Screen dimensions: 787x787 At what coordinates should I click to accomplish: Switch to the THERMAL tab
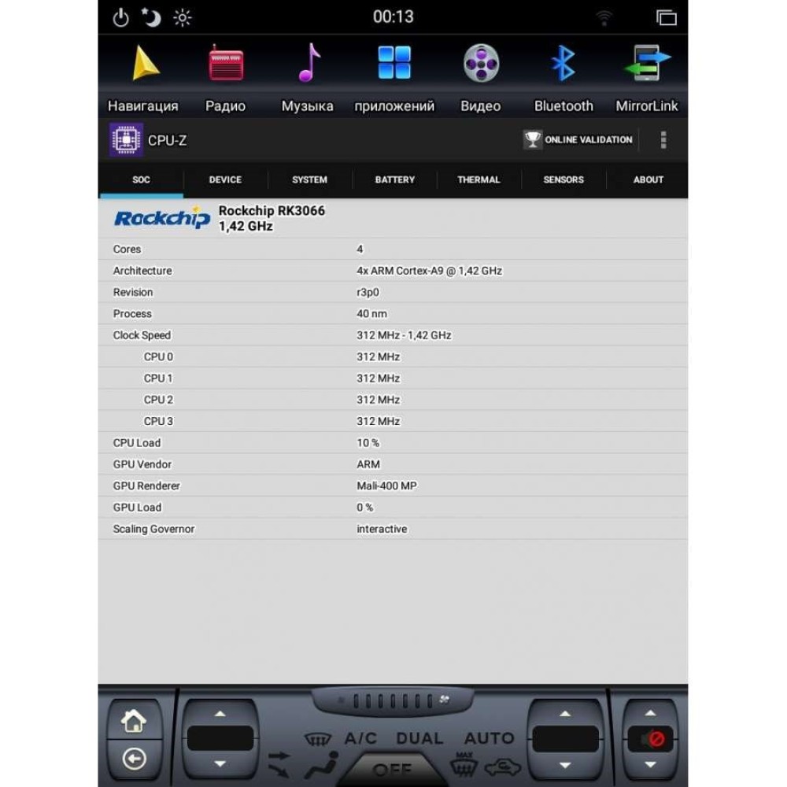coord(478,179)
